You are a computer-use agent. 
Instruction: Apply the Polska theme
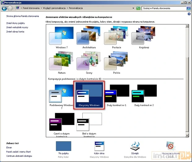(x=116, y=63)
